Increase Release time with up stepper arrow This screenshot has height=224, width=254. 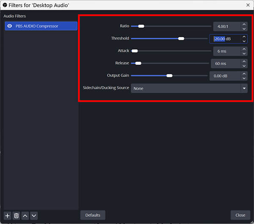(x=244, y=61)
